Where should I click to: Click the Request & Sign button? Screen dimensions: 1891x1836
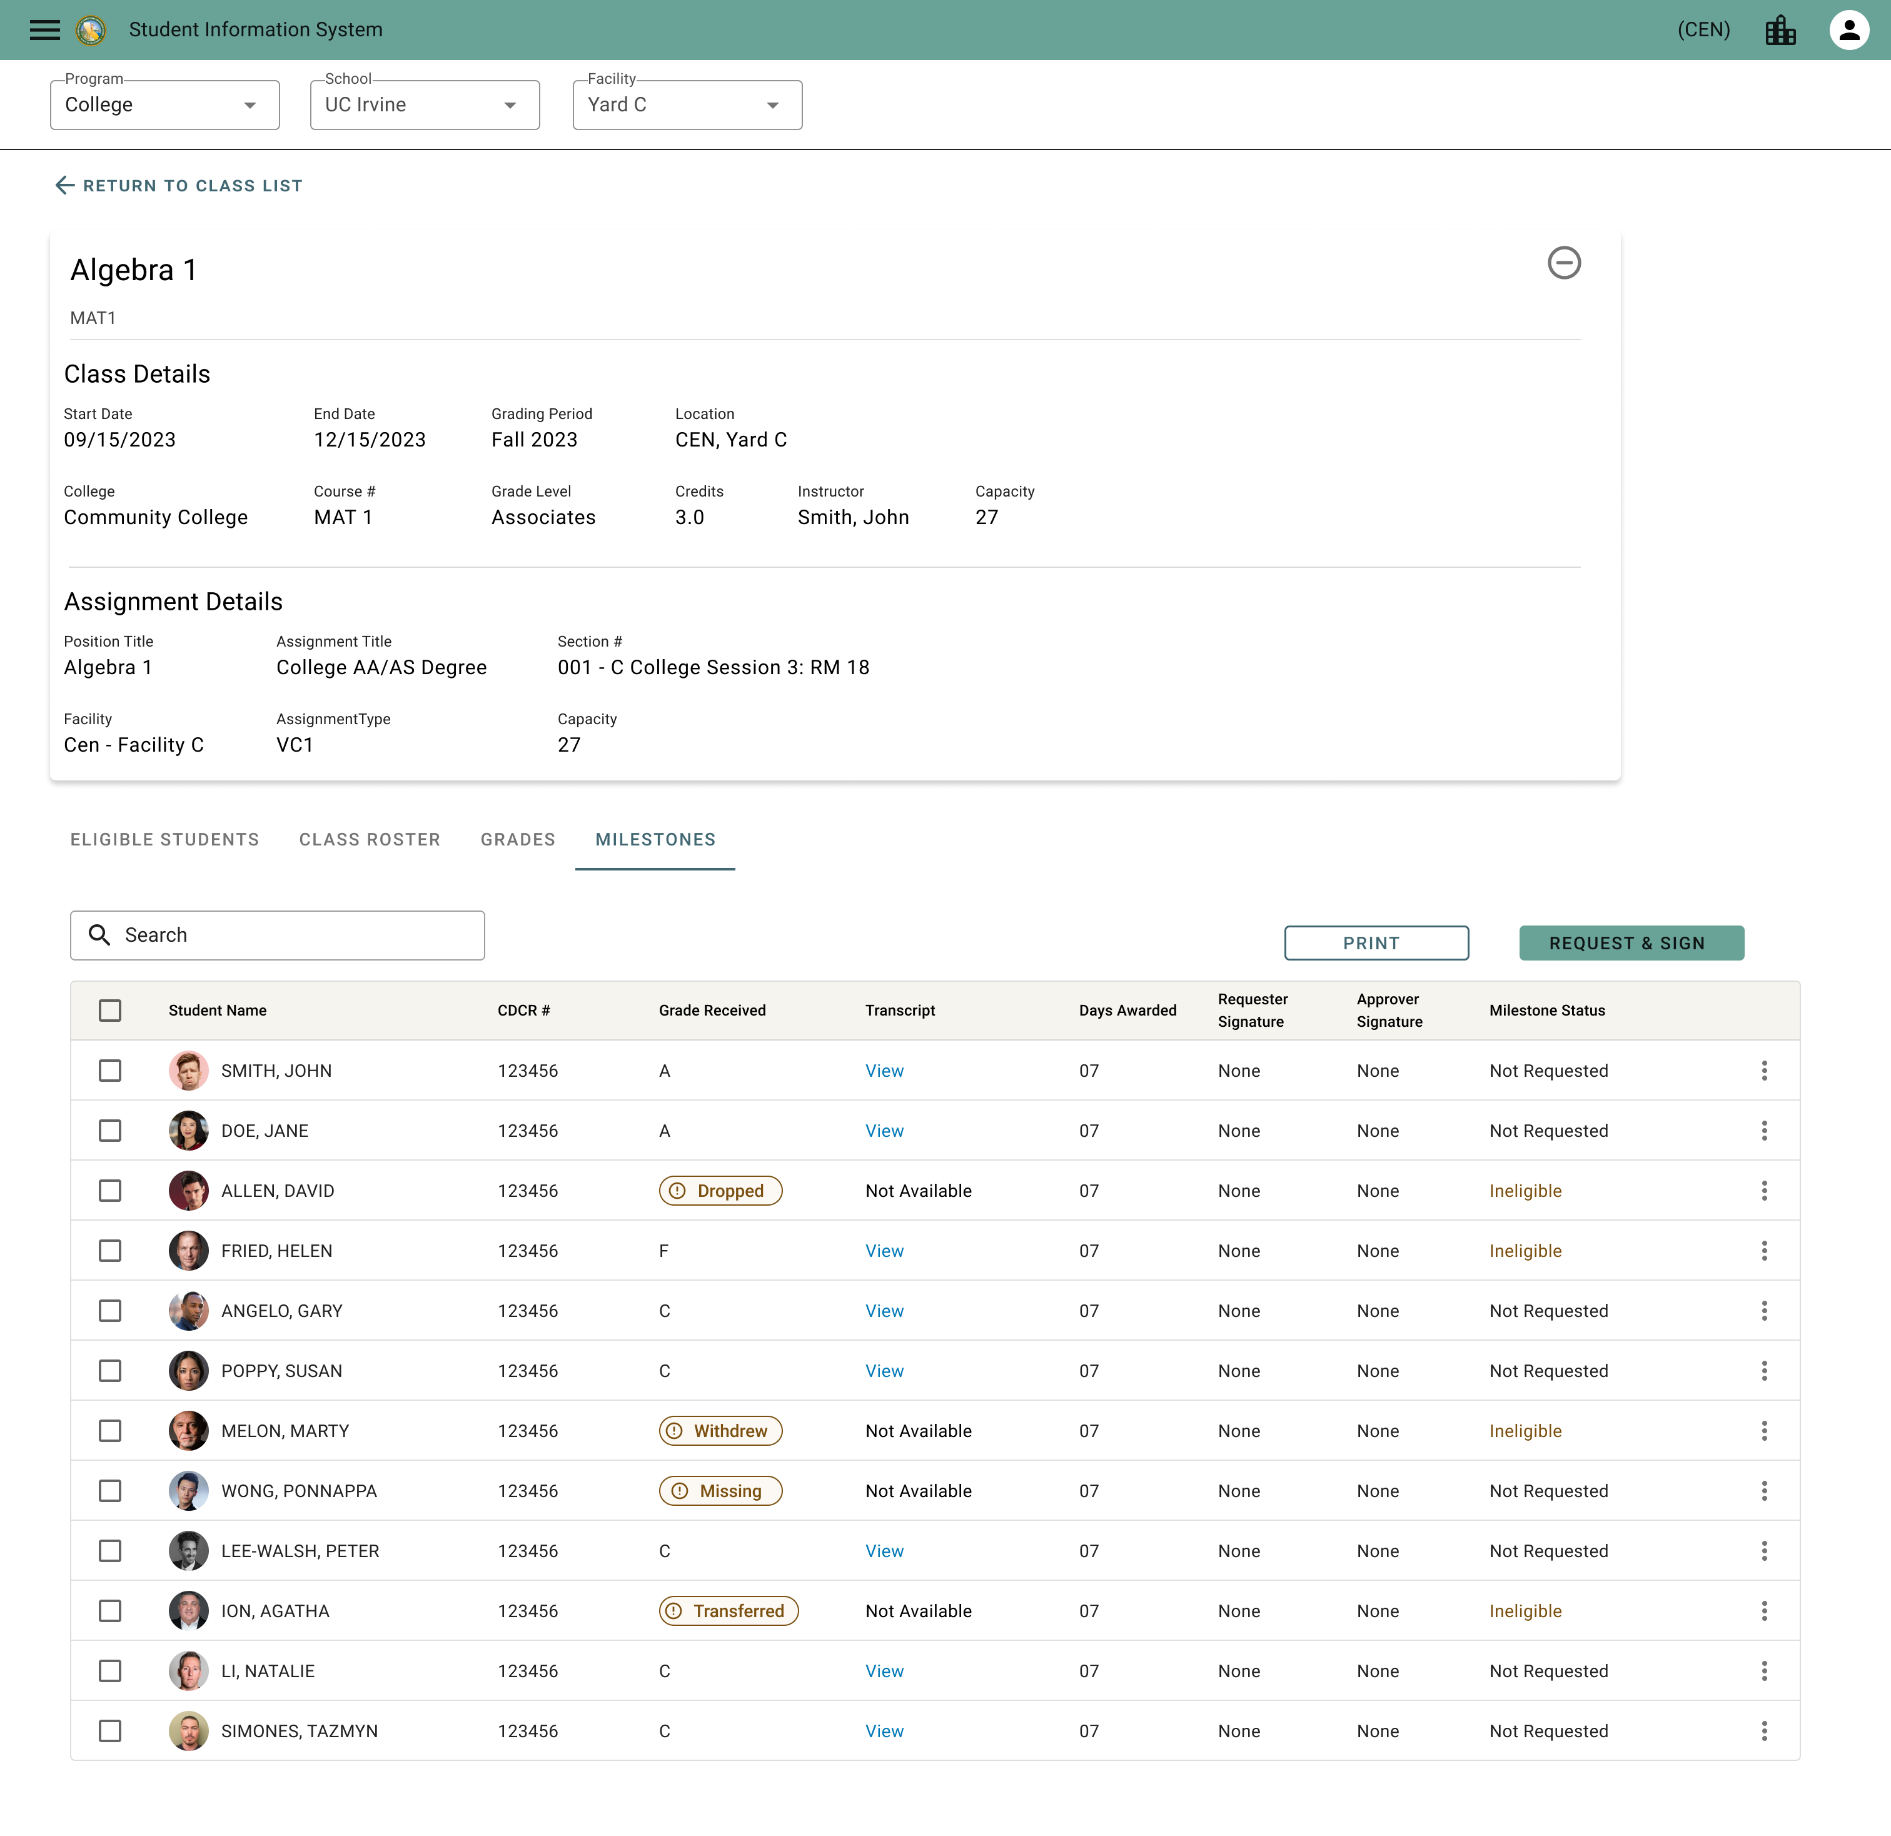pyautogui.click(x=1630, y=942)
